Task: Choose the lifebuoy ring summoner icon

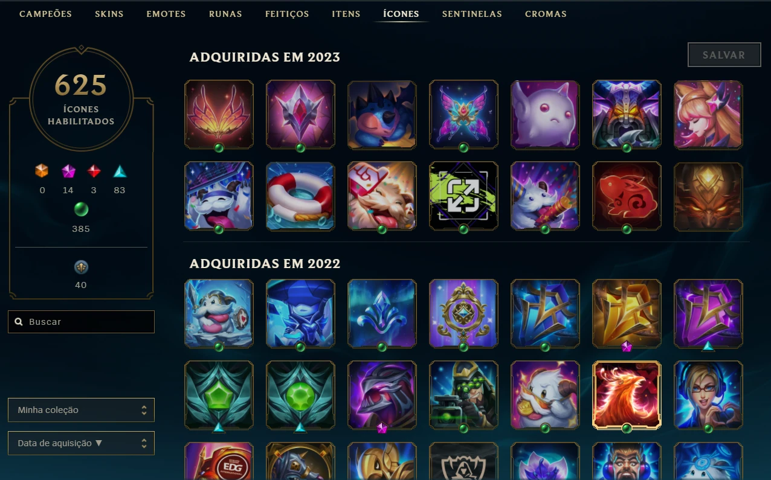Action: pyautogui.click(x=300, y=196)
